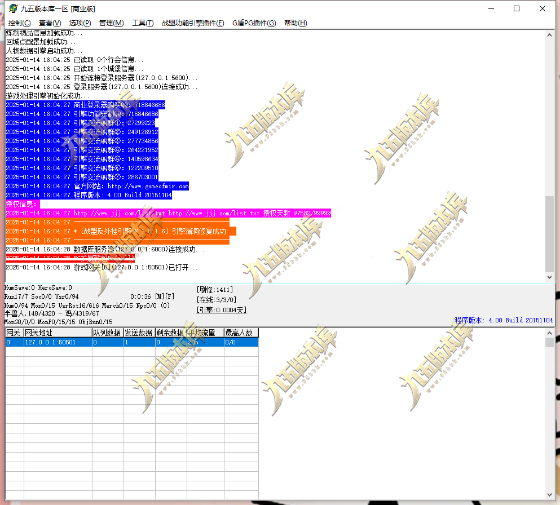Click the 网关 column header
The width and height of the screenshot is (560, 505).
(x=14, y=333)
